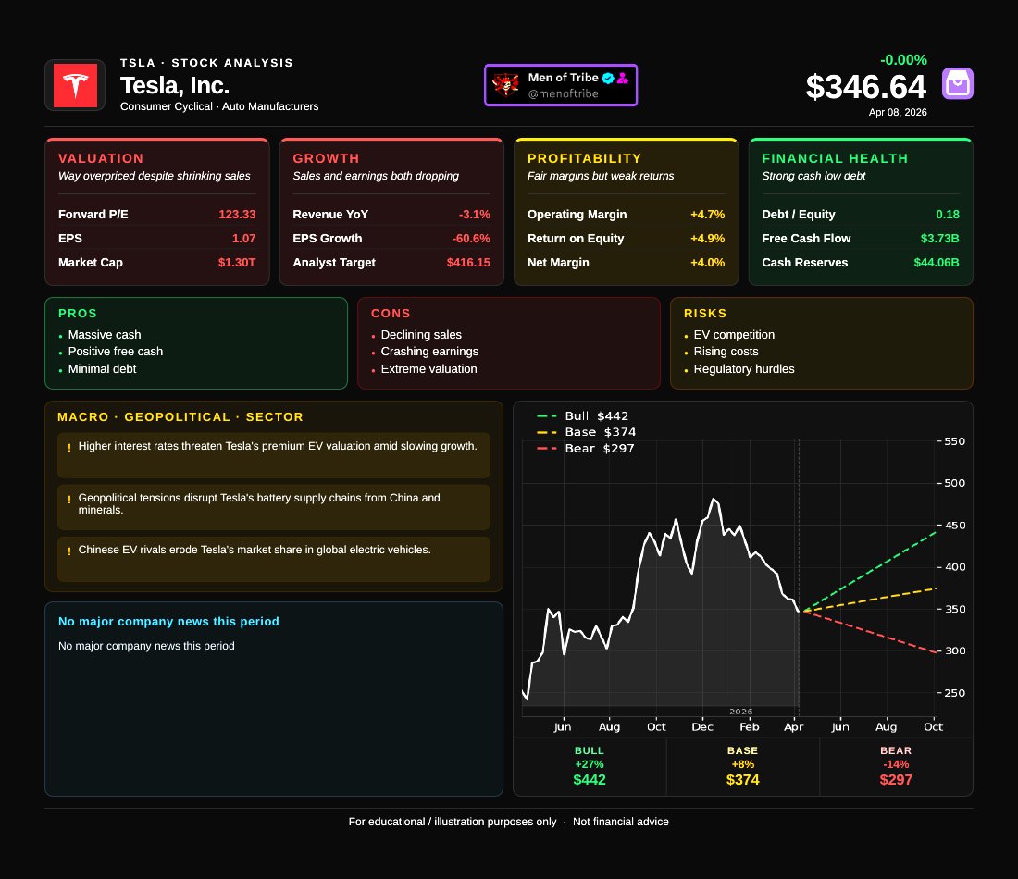Click the TSLA · STOCK ANALYSIS heading

tap(206, 63)
